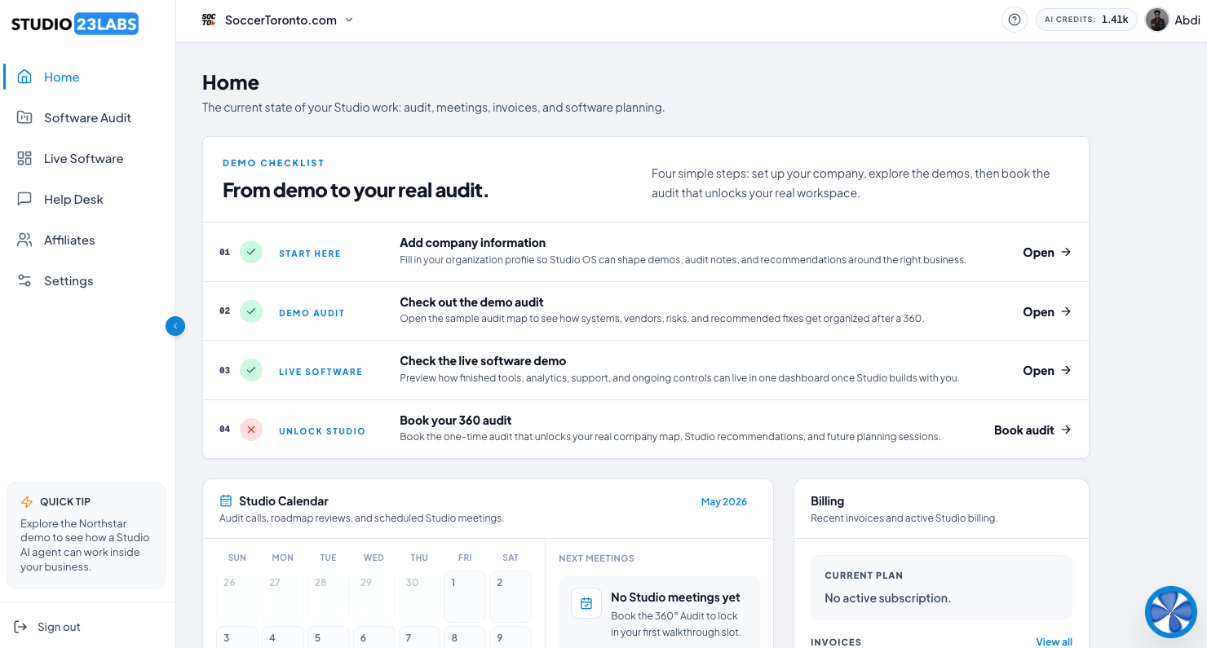Open the help question mark icon
The height and width of the screenshot is (648, 1207).
pos(1014,20)
